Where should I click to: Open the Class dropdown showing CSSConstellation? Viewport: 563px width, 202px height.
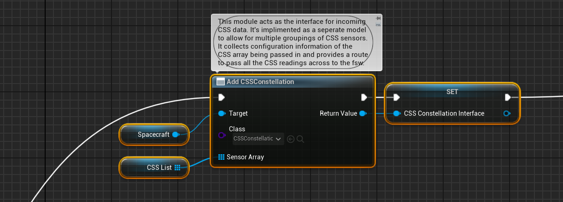click(x=258, y=139)
